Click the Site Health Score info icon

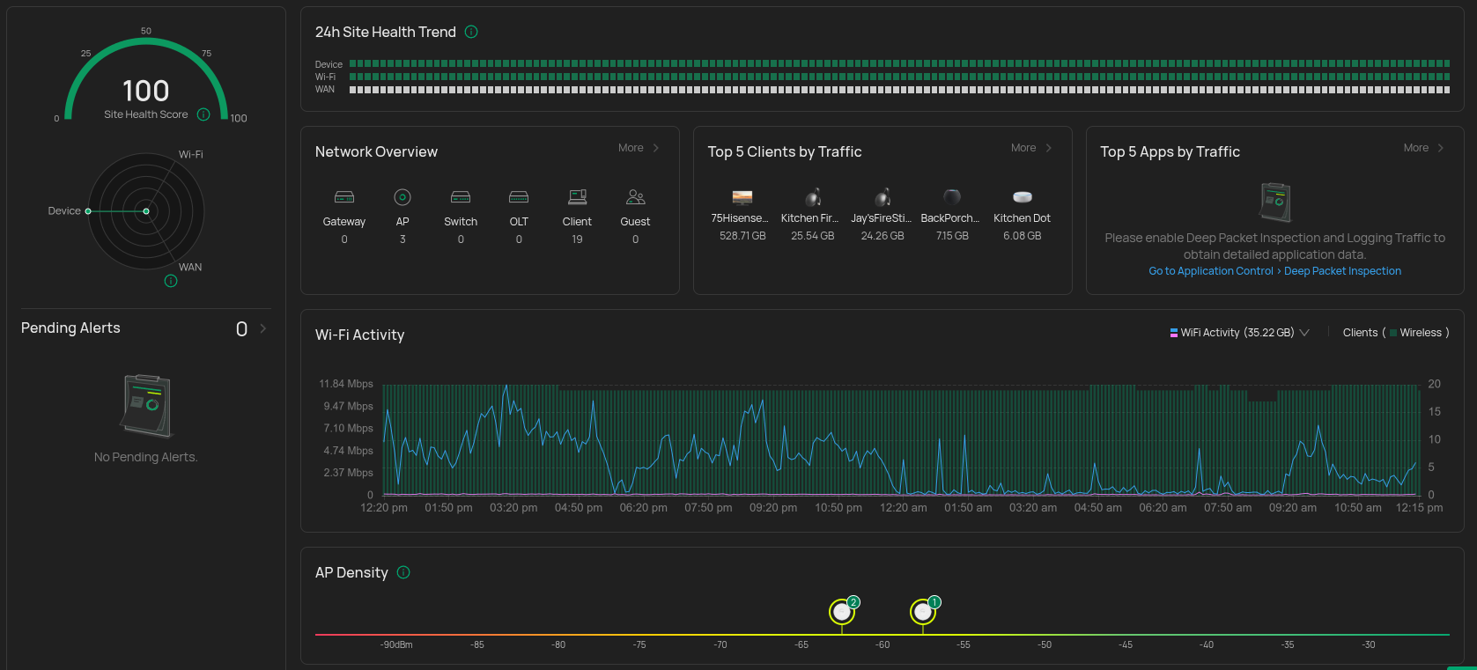[203, 114]
